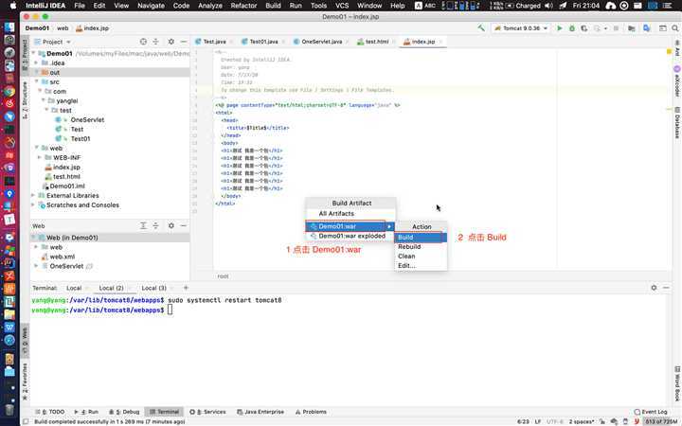Switch to Local terminal tab
The width and height of the screenshot is (682, 426).
(74, 288)
